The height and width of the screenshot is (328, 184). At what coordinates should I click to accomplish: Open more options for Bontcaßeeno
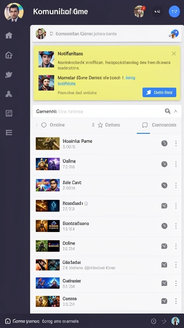tap(176, 226)
